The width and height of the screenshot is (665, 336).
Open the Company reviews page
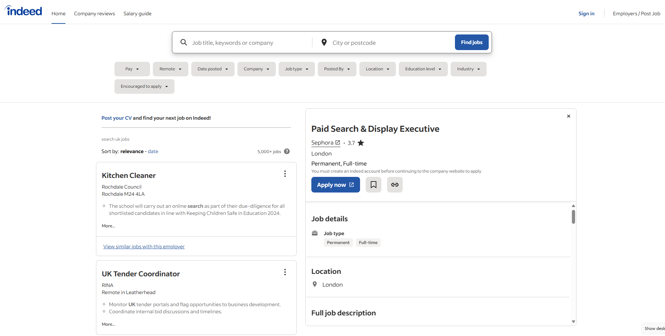95,13
